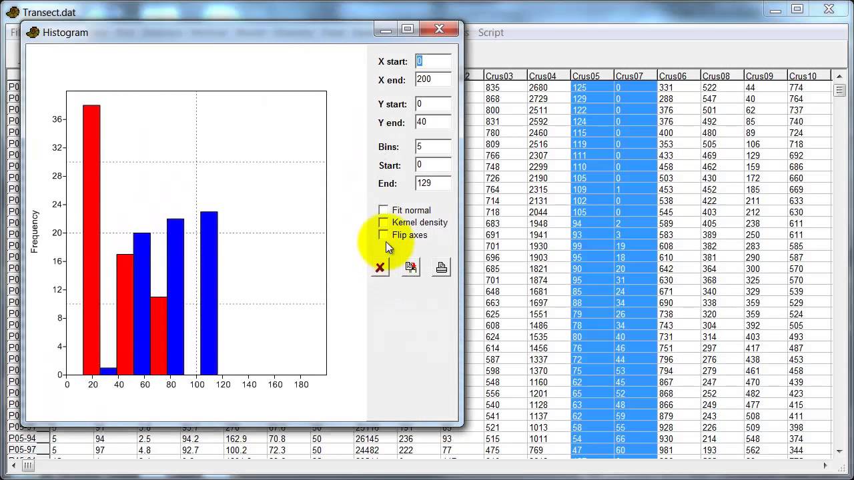Screen dimensions: 854x480
Task: Click cell 24482 in row P05-97
Action: (376, 450)
